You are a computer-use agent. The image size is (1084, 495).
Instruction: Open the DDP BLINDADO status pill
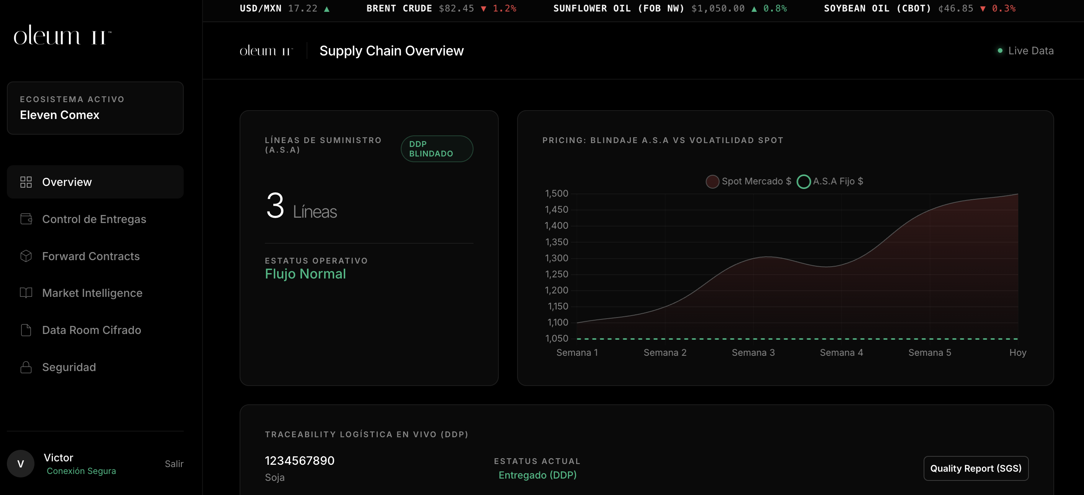(x=436, y=148)
